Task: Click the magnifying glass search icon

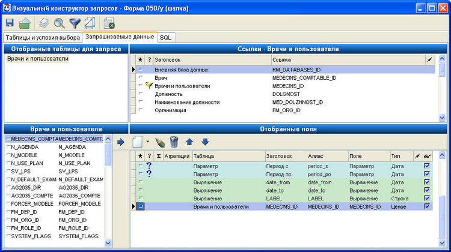Action: tap(60, 23)
